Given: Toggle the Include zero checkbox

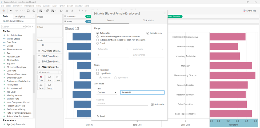Looking at the screenshot, I should point(148,33).
